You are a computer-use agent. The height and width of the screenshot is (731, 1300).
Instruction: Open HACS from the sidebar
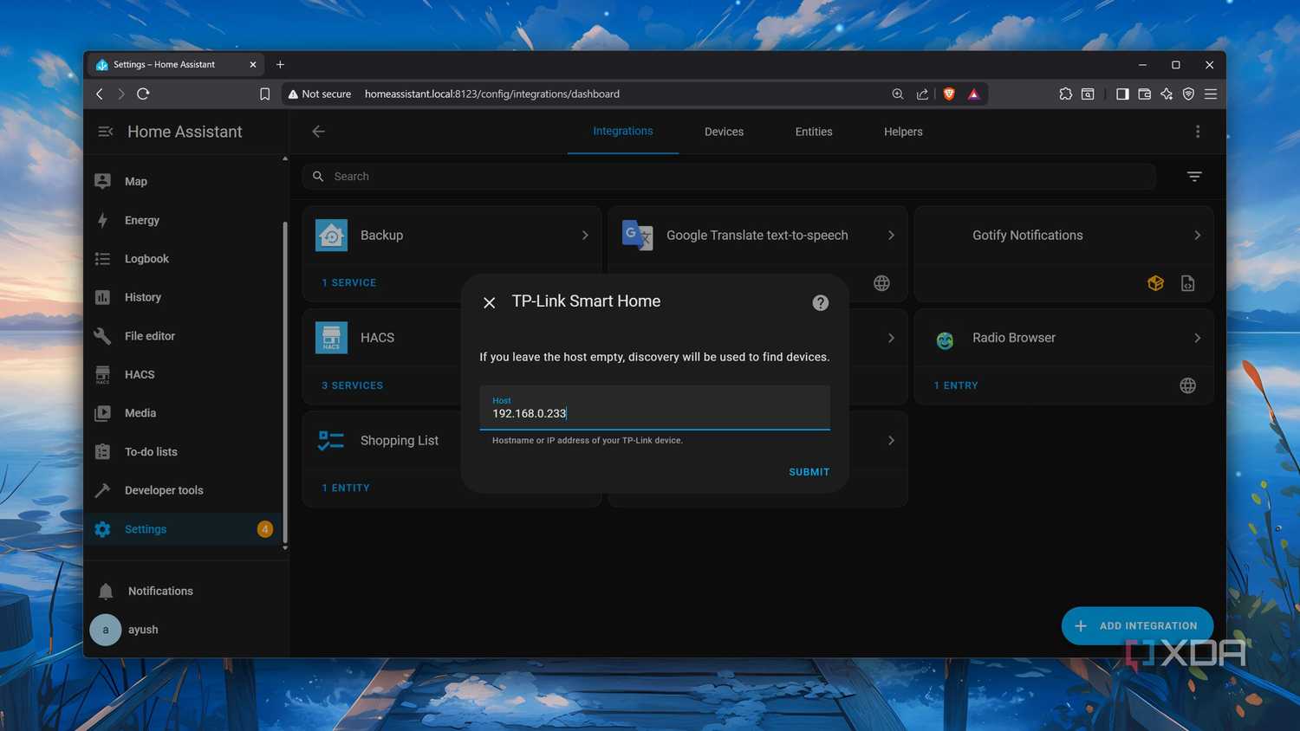(x=185, y=374)
